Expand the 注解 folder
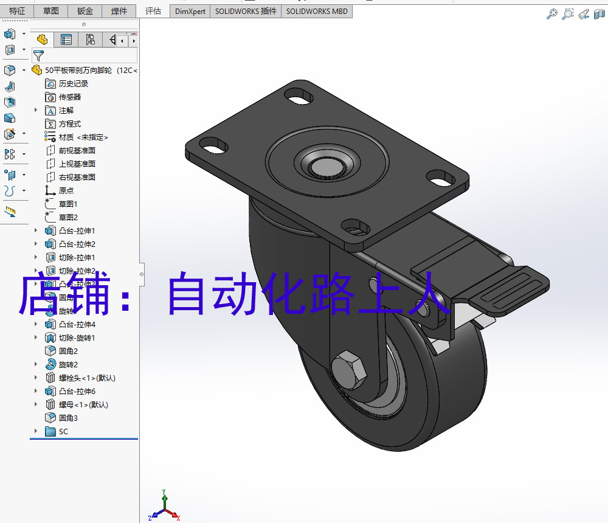 [x=36, y=110]
